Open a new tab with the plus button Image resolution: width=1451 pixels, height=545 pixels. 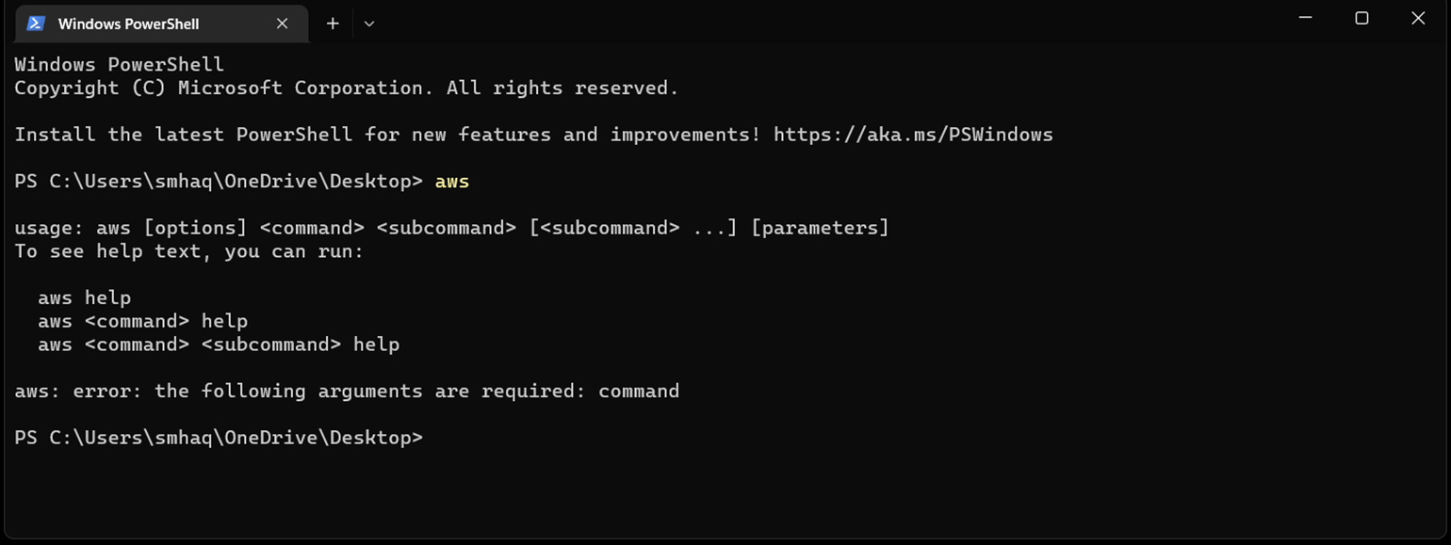(333, 24)
